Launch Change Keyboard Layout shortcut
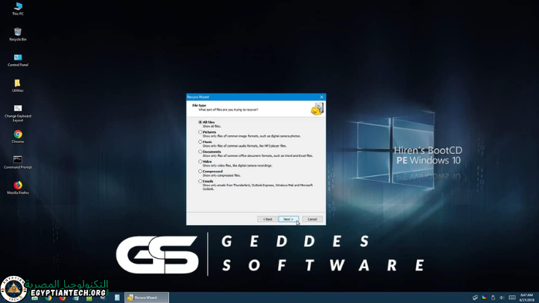Screen dimensions: 539x303 click(18, 113)
